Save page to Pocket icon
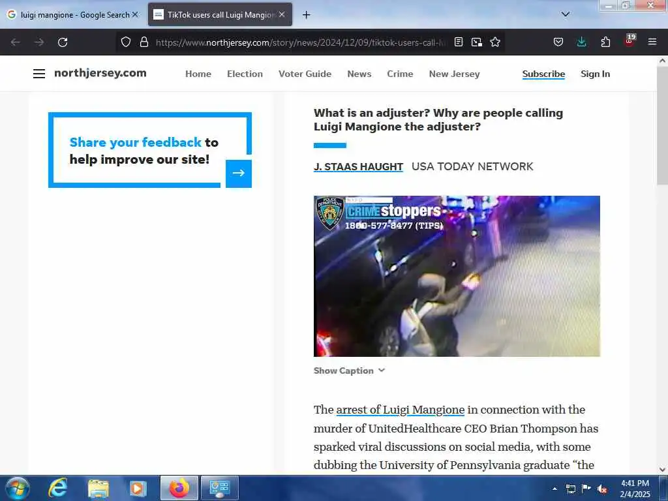Screen dimensions: 668x501 click(558, 42)
